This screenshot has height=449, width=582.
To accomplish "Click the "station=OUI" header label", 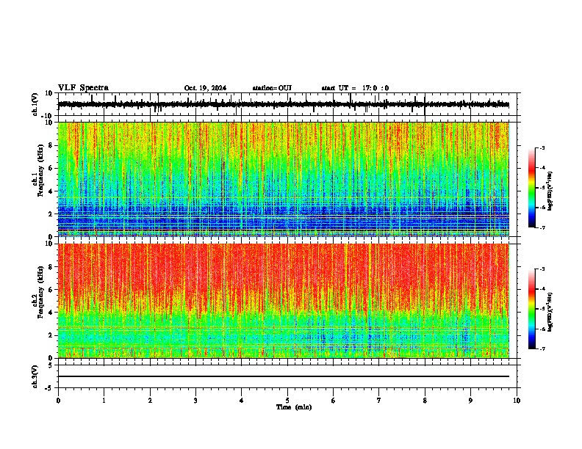I will [272, 88].
